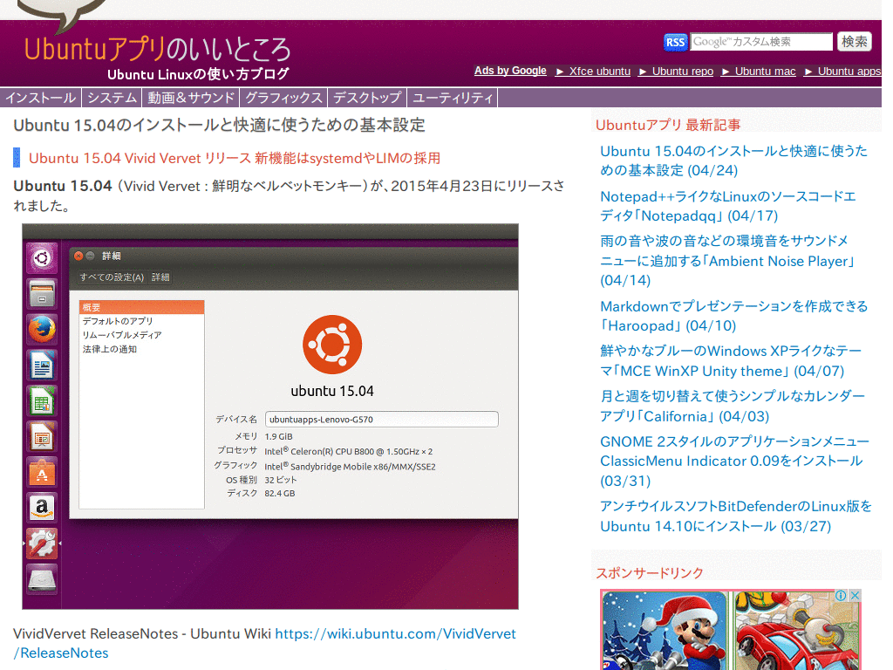The width and height of the screenshot is (893, 670).
Task: Open the デスクトップ menu
Action: (x=367, y=98)
